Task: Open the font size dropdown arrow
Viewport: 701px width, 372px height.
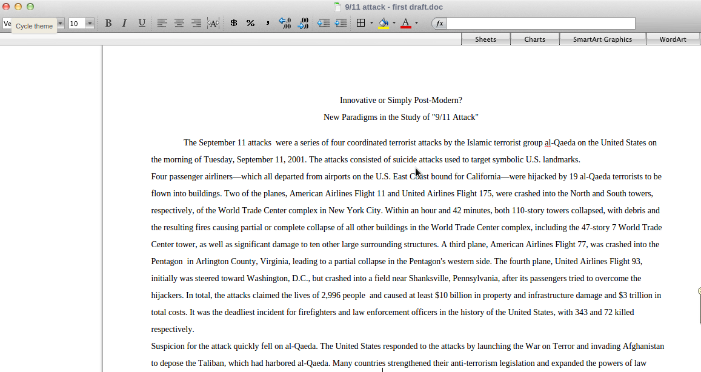Action: tap(90, 23)
